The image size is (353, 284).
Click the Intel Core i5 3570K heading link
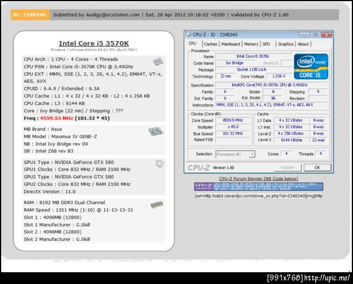coord(94,43)
